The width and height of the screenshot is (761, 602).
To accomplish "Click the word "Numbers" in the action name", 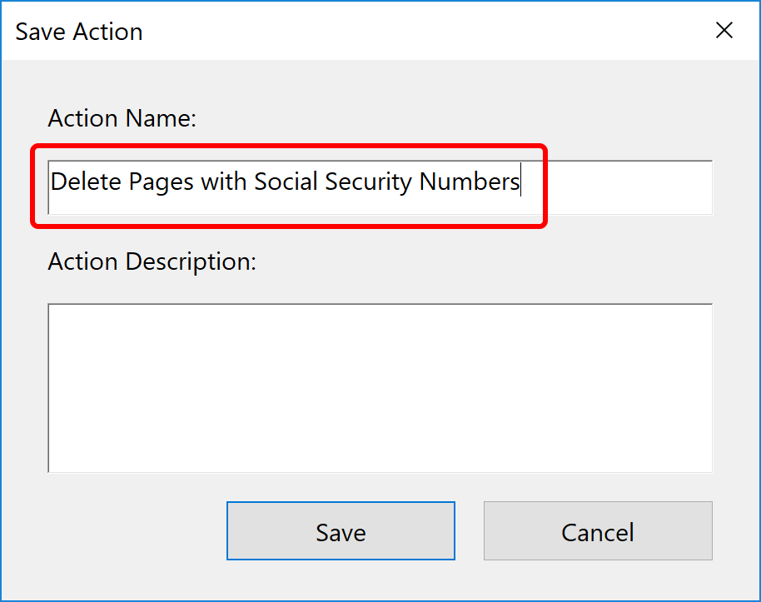I will point(470,182).
